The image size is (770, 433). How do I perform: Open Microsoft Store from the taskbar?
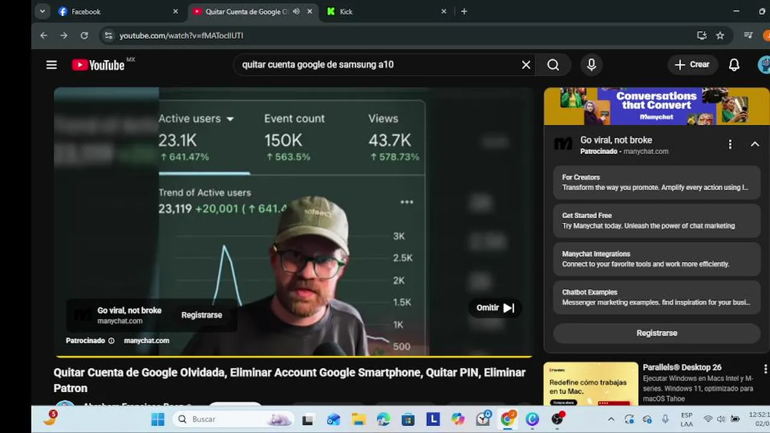click(408, 419)
